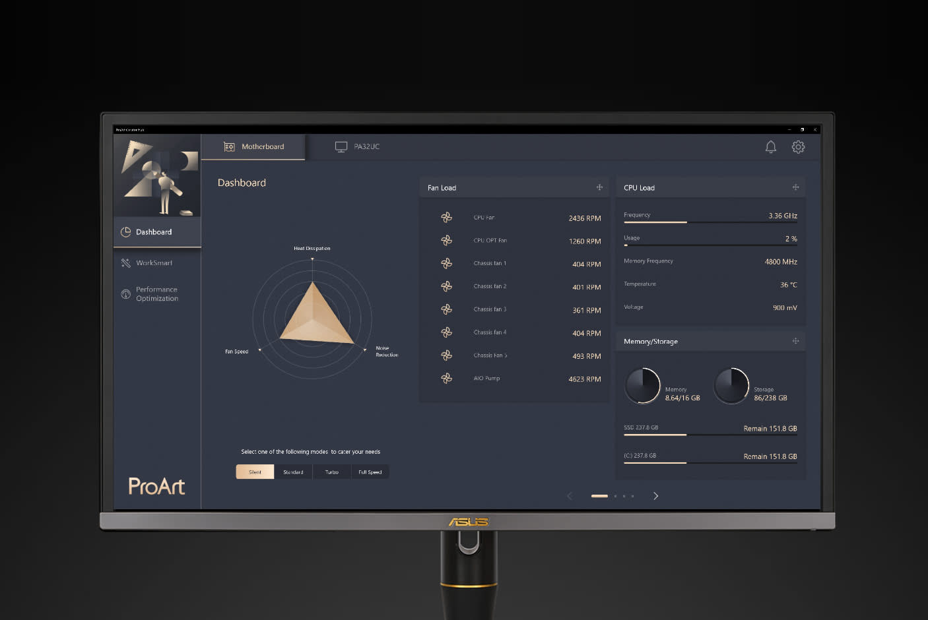Select the Standard fan mode
The height and width of the screenshot is (620, 928).
point(293,472)
